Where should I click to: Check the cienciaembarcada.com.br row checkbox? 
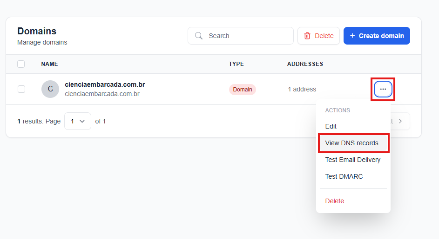pyautogui.click(x=21, y=89)
